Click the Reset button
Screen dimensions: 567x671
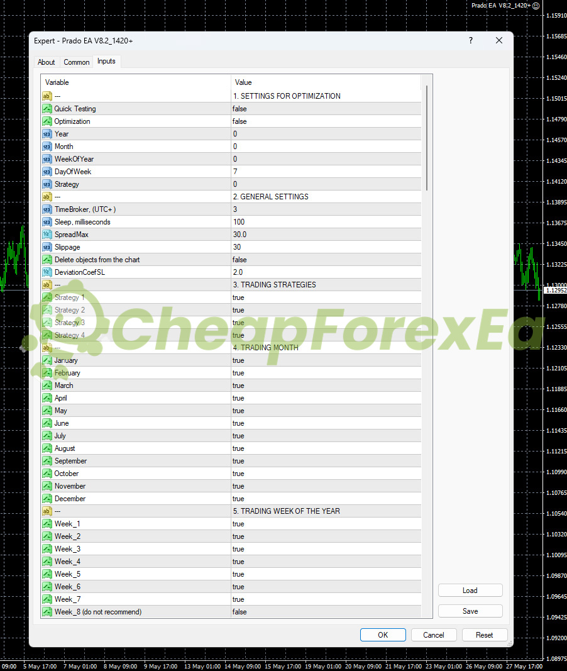coord(485,635)
